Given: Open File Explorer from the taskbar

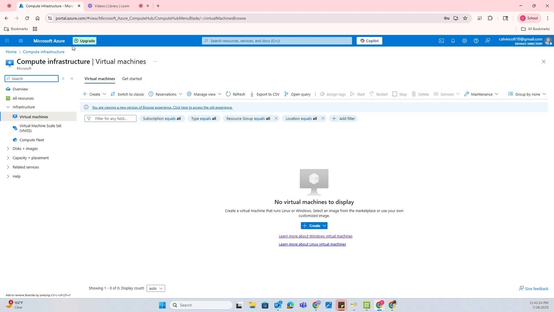Looking at the screenshot, I should pyautogui.click(x=252, y=305).
